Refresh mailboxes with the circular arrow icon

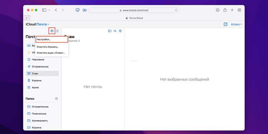[x=58, y=31]
